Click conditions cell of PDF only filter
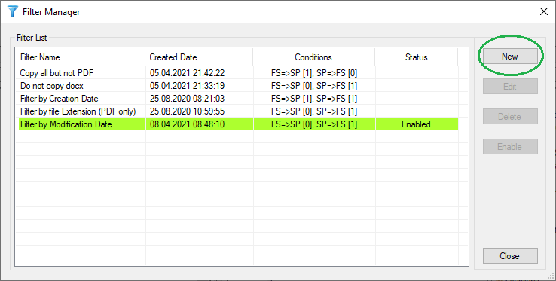The height and width of the screenshot is (281, 556). tap(314, 111)
